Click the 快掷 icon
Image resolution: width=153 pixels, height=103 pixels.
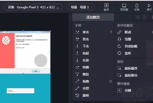[77, 67]
